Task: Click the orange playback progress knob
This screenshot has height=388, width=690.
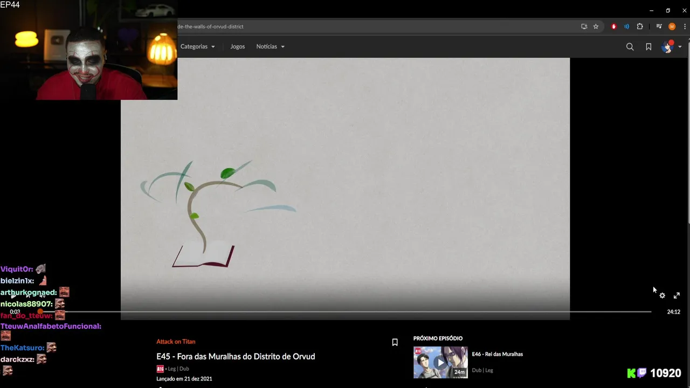Action: (40, 311)
